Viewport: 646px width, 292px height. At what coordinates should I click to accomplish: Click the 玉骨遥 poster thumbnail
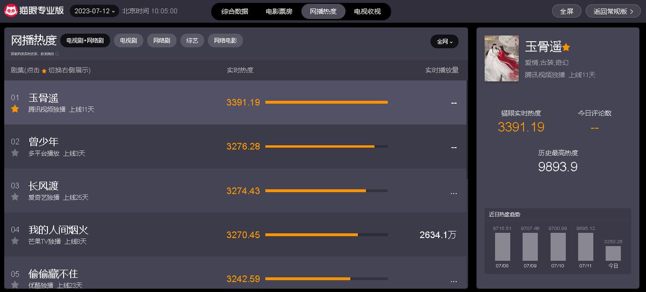[502, 58]
